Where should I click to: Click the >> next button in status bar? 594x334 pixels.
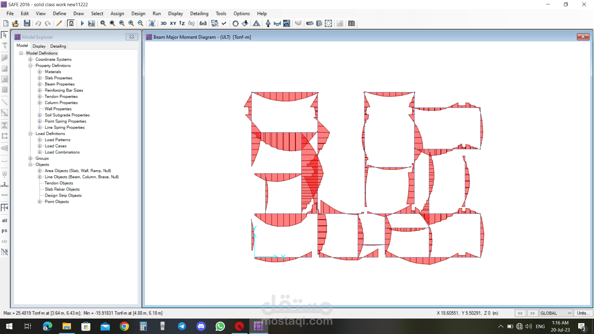[532, 313]
